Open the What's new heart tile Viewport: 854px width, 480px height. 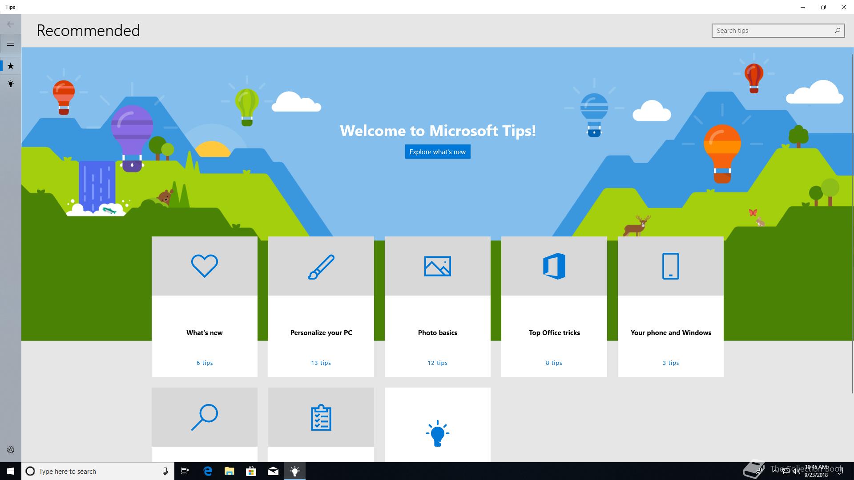point(205,307)
